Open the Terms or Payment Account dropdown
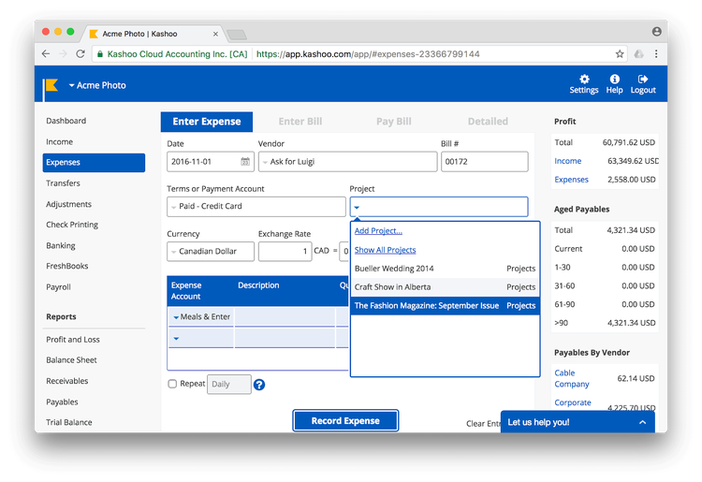 [256, 206]
